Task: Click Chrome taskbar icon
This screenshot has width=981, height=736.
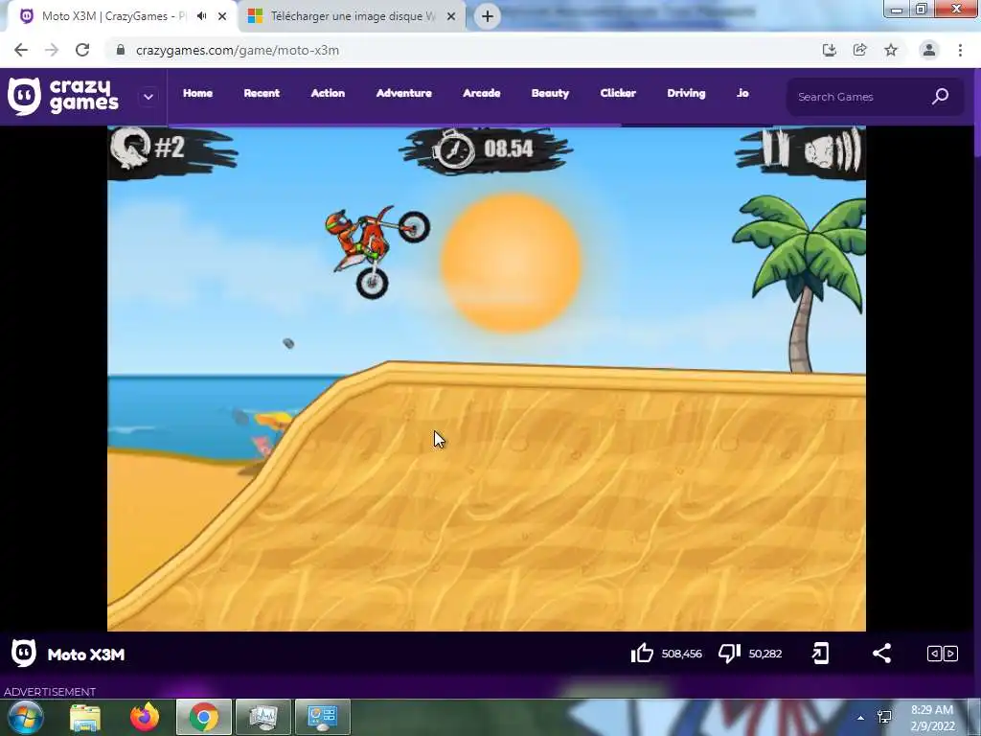Action: click(x=203, y=717)
